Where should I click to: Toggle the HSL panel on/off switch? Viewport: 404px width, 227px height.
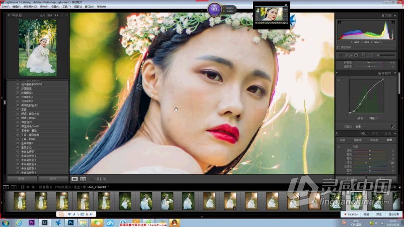[337, 134]
